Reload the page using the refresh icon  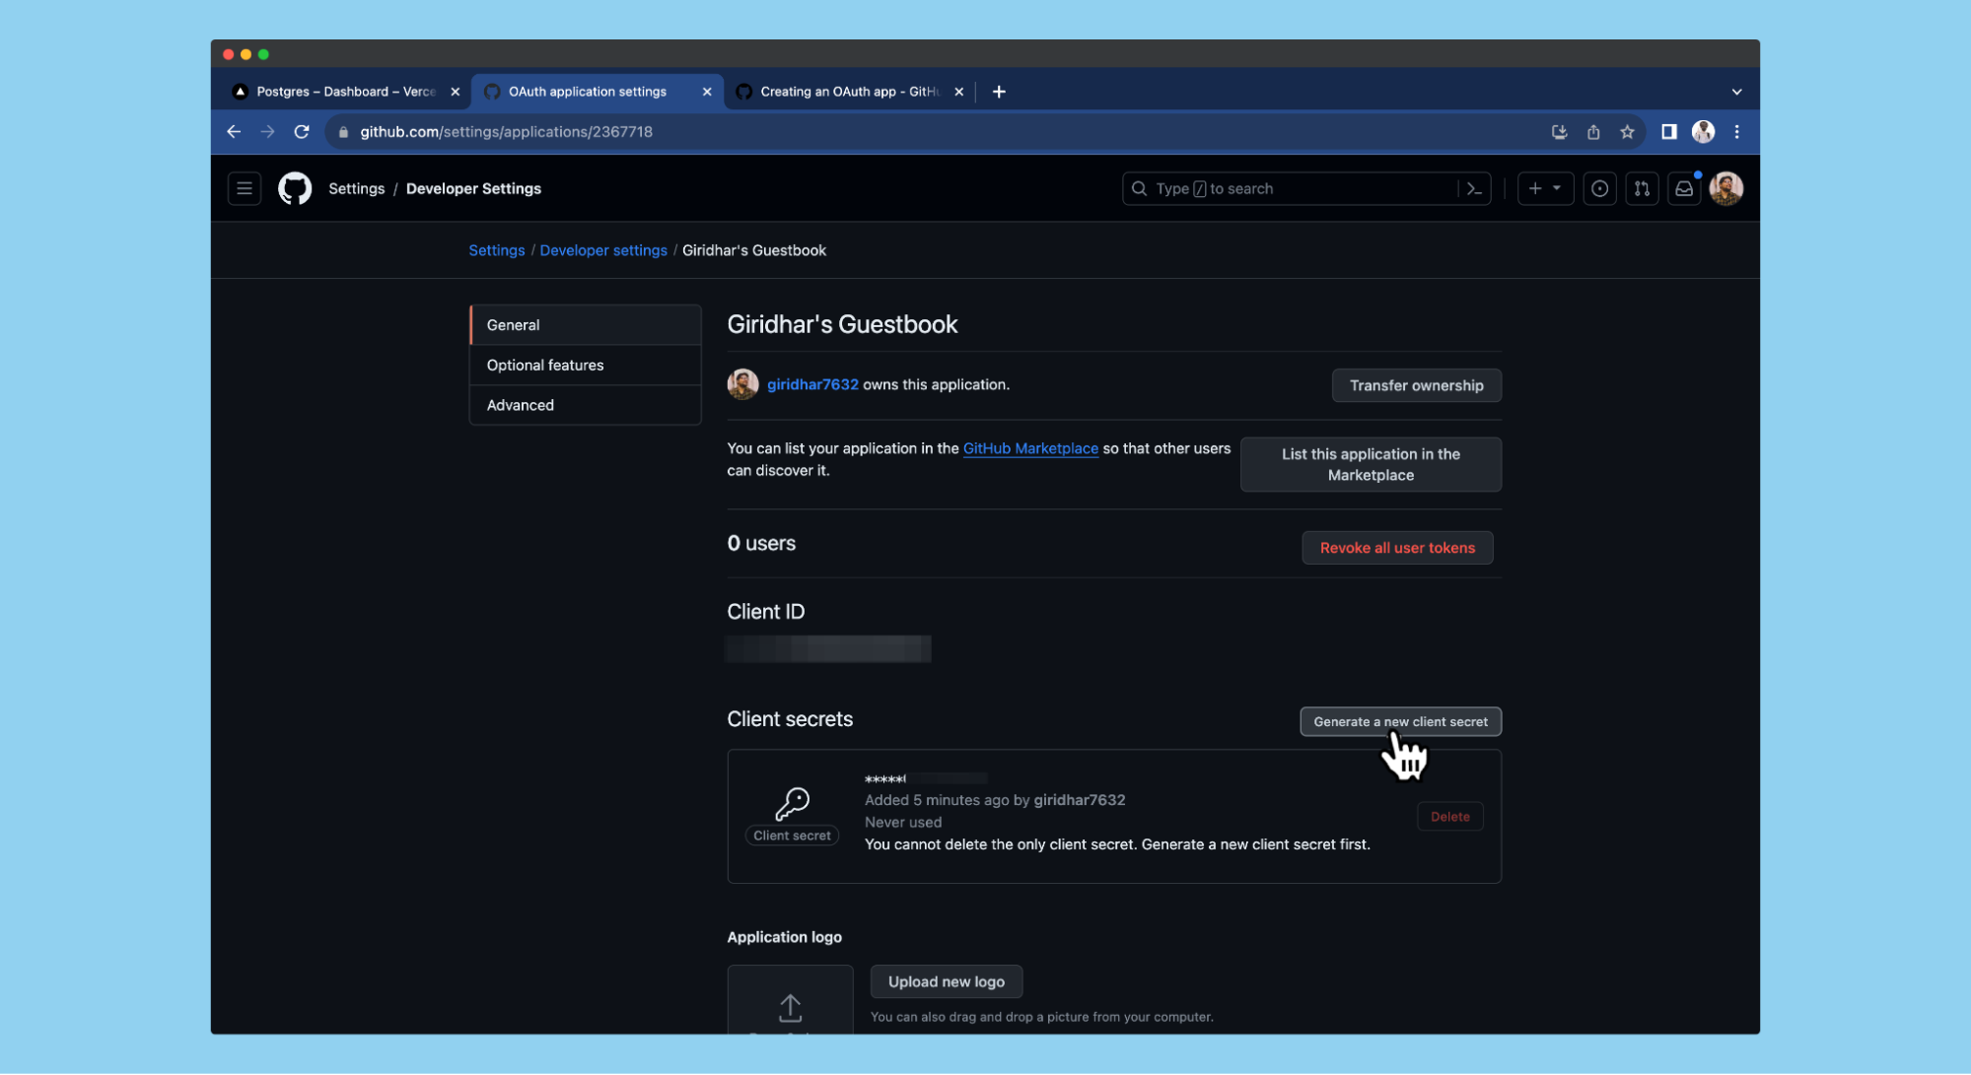coord(302,132)
